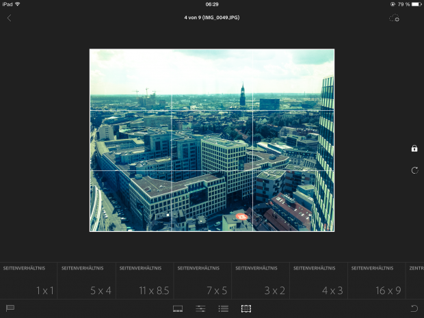Choose the 7 x 5 aspect ratio
The height and width of the screenshot is (318, 424).
pos(202,280)
